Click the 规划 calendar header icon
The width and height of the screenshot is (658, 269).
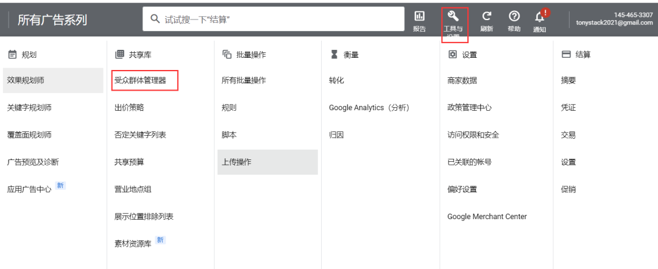point(12,55)
